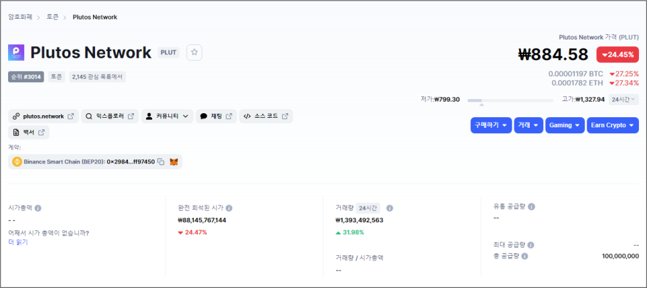Image resolution: width=647 pixels, height=288 pixels.
Task: Open the 채팅 chat link
Action: 216,117
